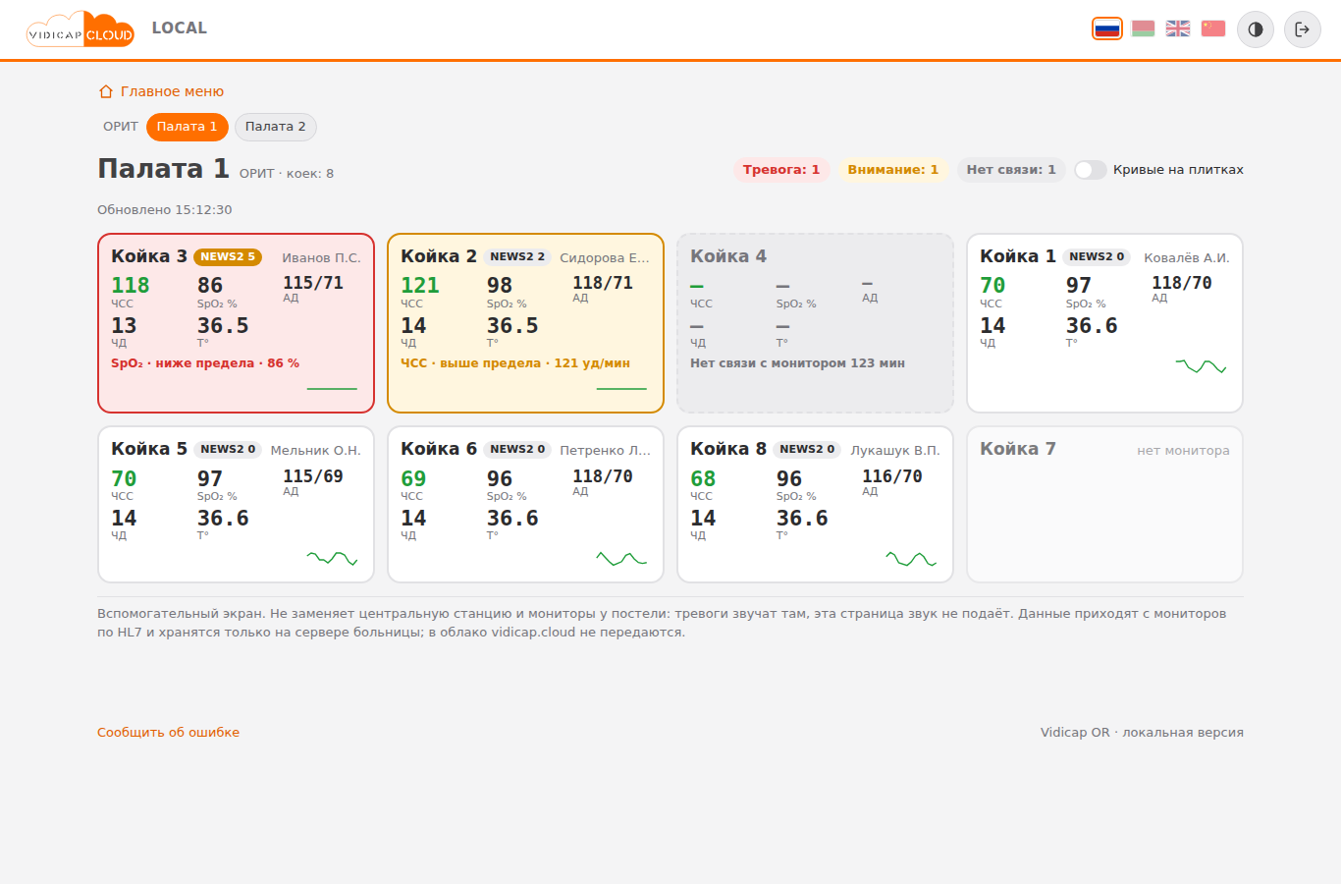Click the нет монитора label

[1183, 451]
